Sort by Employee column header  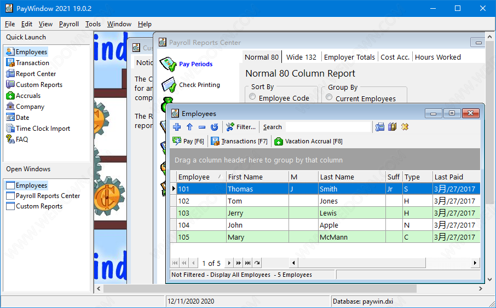coord(201,177)
